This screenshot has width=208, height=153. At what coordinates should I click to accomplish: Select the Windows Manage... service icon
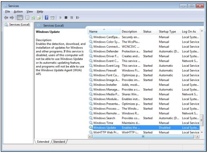click(x=91, y=90)
